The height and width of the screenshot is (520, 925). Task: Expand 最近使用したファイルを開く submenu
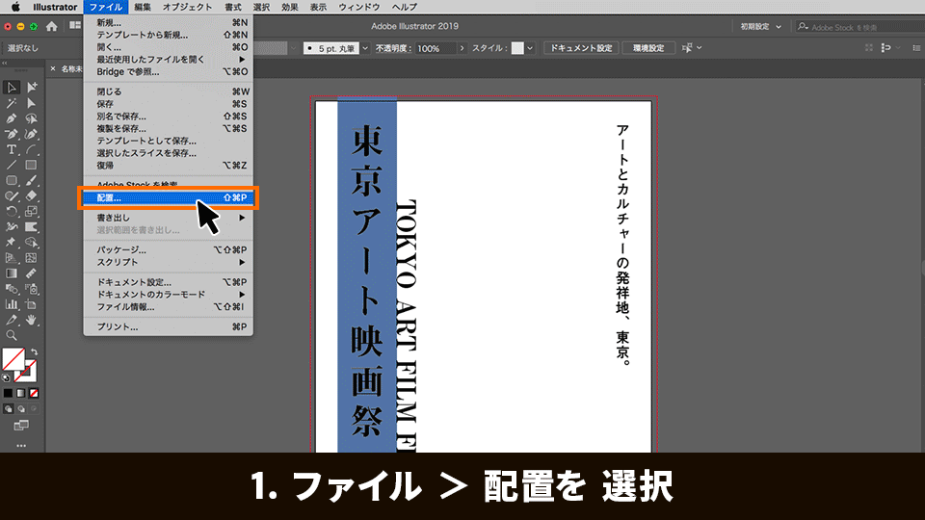tap(168, 60)
